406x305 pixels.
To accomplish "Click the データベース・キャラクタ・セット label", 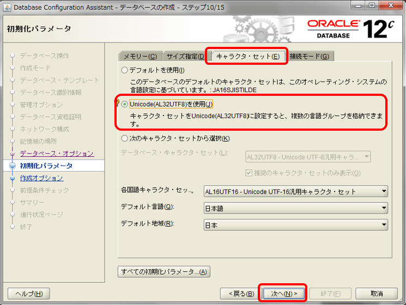I will 174,152.
